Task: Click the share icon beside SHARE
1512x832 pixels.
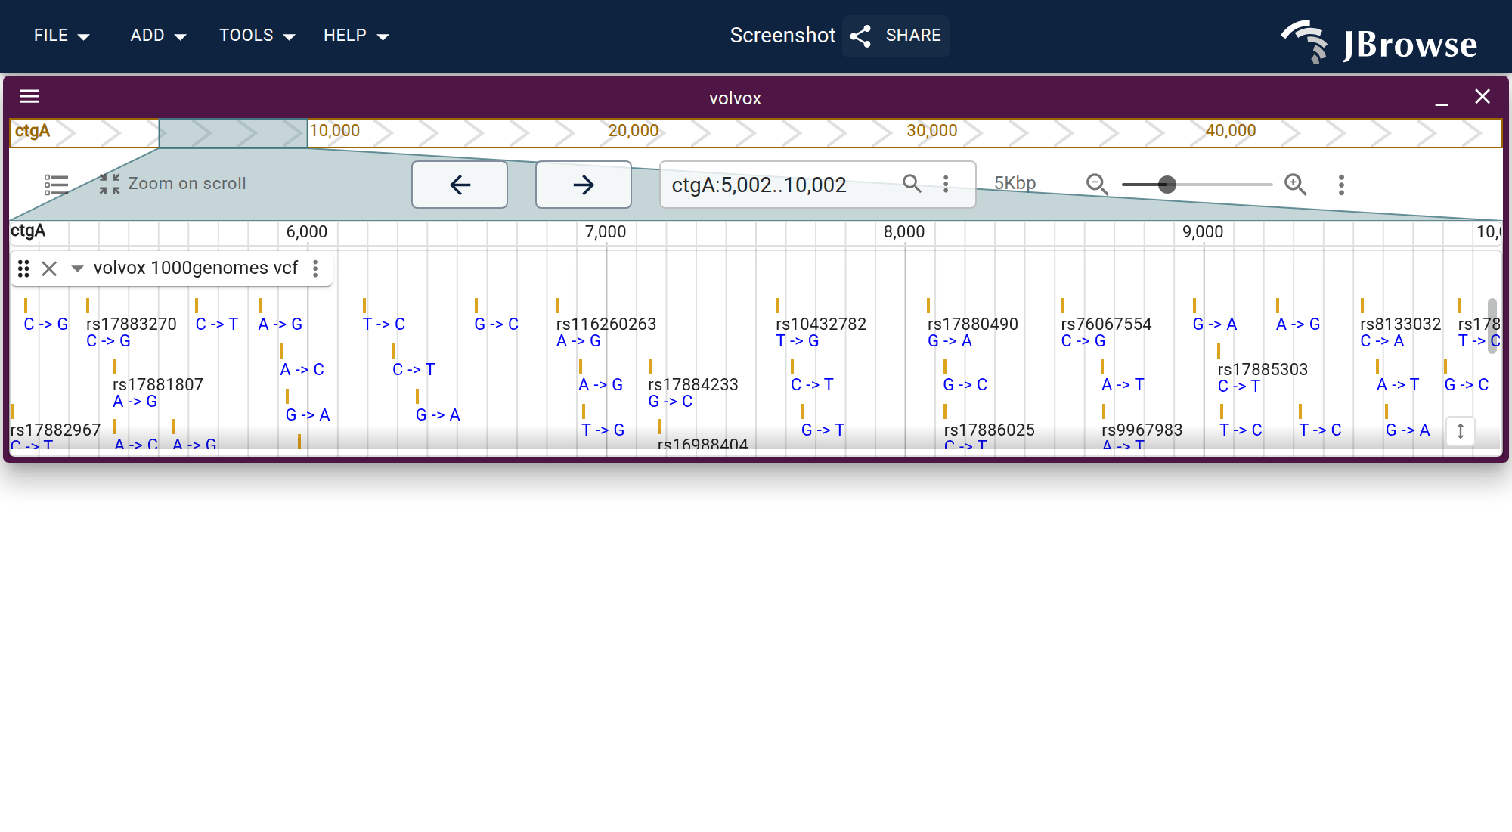Action: 860,36
